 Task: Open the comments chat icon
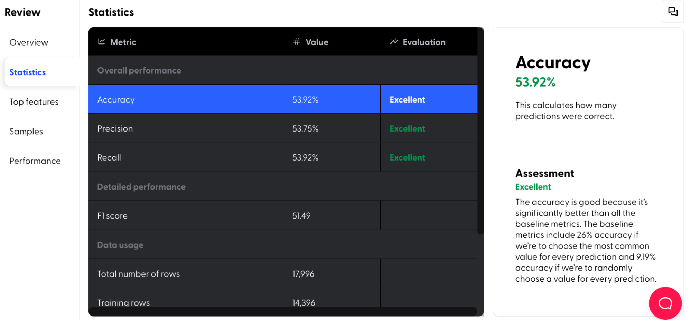[673, 12]
